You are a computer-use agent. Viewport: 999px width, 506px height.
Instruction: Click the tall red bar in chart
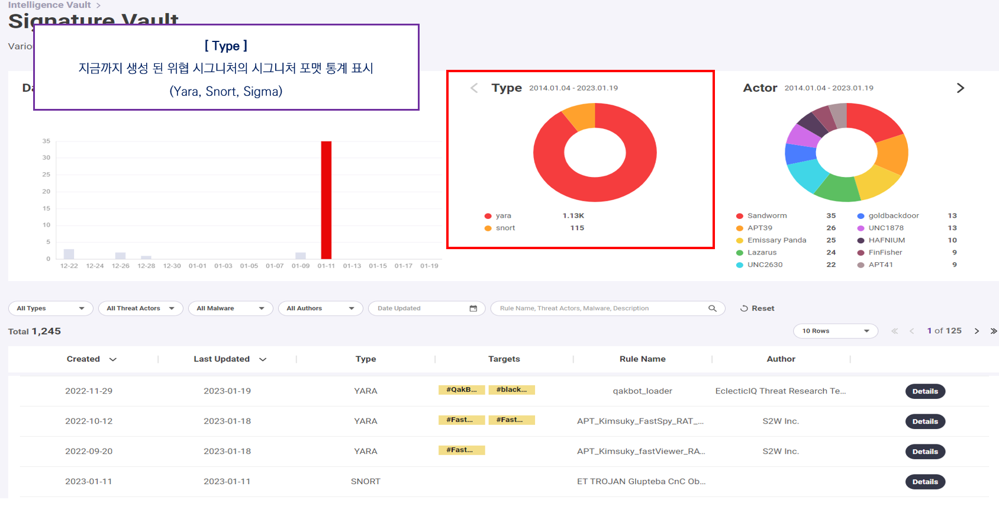click(326, 200)
